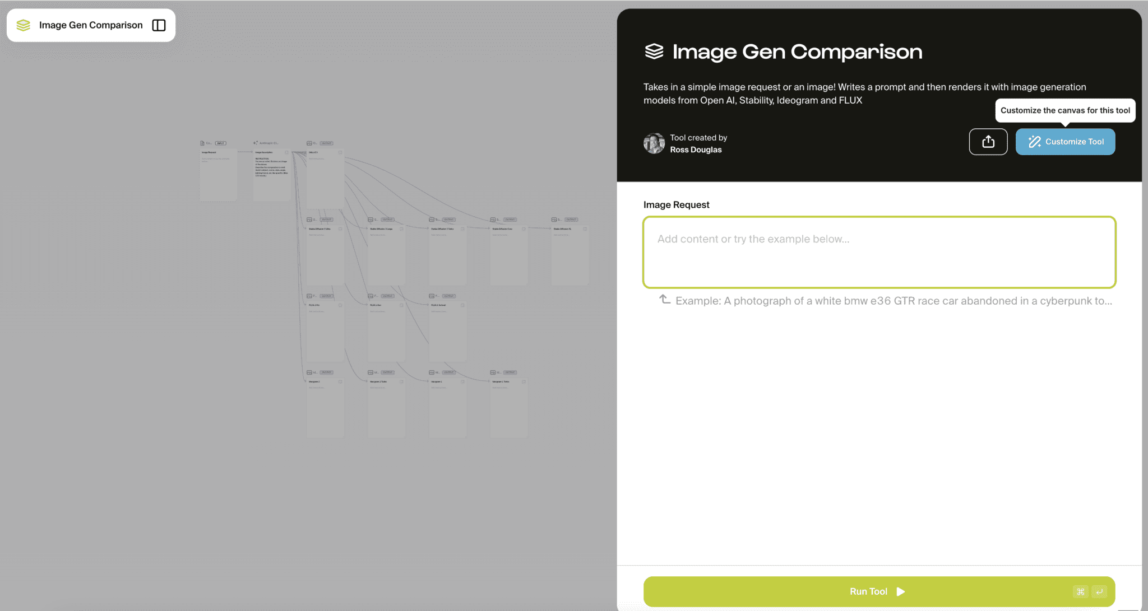Click the command key icon on Run Tool
The height and width of the screenshot is (611, 1148).
[x=1081, y=591]
